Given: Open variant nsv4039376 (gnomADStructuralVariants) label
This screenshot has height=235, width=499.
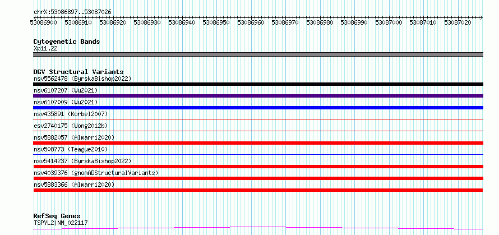Looking at the screenshot, I should pos(96,173).
